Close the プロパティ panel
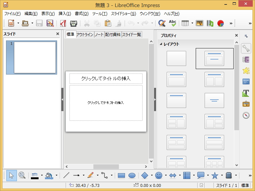255x191 pixels. point(237,35)
